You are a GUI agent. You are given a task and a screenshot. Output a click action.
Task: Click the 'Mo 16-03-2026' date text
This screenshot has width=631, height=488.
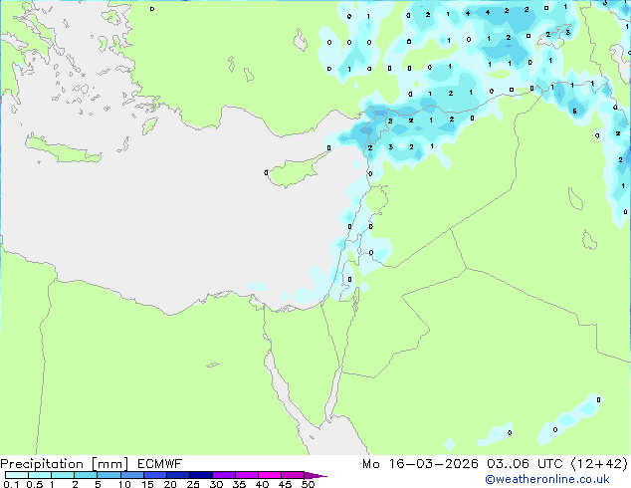click(x=420, y=464)
